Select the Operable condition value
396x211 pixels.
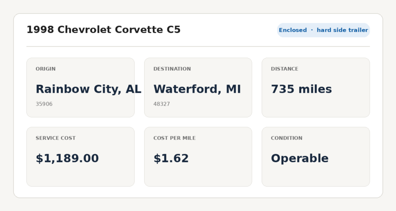300,159
